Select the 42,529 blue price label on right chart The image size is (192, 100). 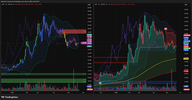tap(186, 38)
